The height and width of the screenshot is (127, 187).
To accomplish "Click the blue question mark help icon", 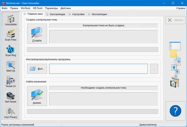I will [175, 111].
